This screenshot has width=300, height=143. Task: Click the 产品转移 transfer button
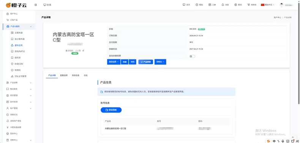tap(145, 62)
